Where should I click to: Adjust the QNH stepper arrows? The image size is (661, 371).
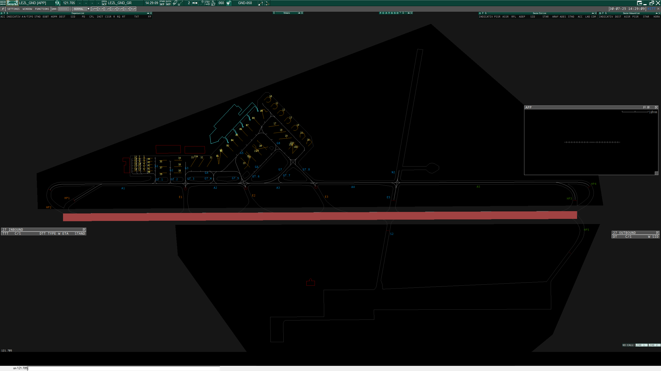[x=71, y=9]
